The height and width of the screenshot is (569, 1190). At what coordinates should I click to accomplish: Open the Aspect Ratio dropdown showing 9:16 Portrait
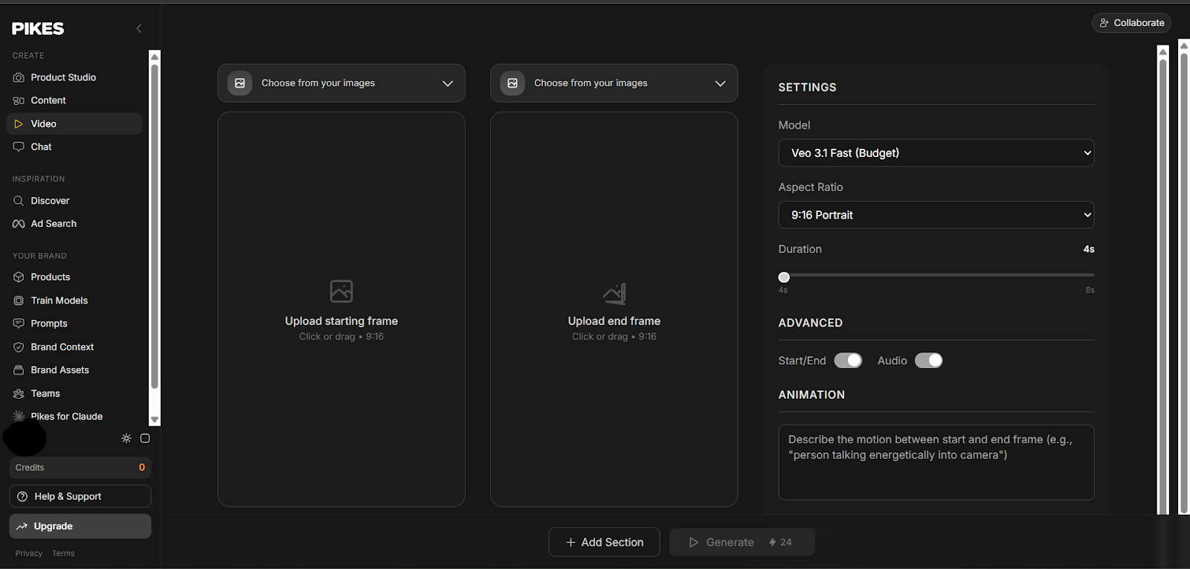(x=936, y=215)
